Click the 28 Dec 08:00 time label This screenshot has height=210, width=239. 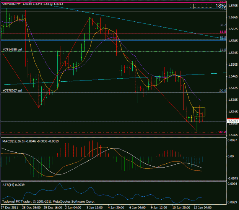[x=31, y=208]
